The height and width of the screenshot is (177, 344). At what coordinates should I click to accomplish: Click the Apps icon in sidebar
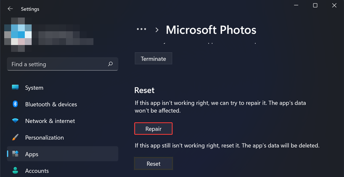[x=15, y=154]
